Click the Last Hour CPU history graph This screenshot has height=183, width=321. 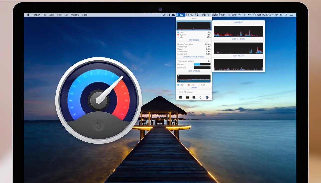(x=238, y=31)
